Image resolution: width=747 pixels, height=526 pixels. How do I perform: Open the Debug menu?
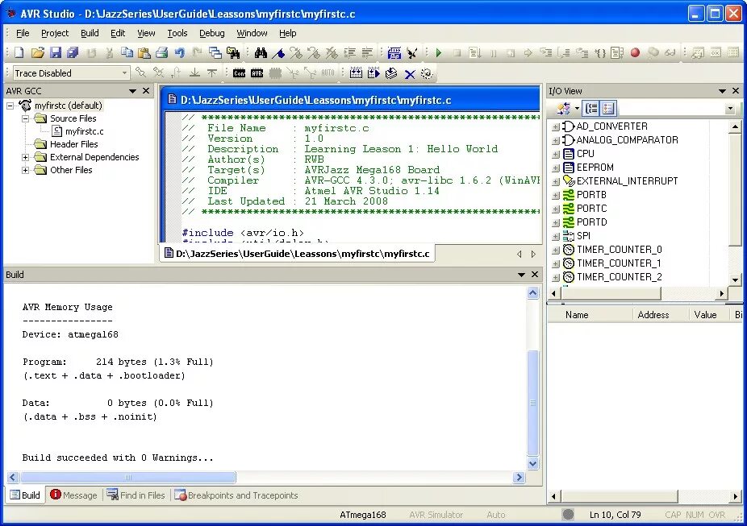point(212,33)
